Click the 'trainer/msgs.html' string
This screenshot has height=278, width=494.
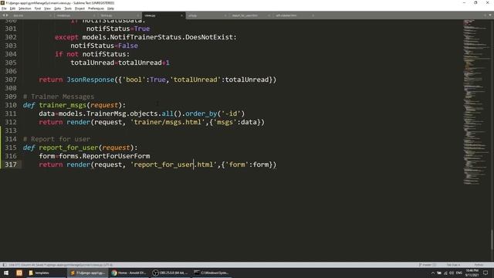[167, 122]
